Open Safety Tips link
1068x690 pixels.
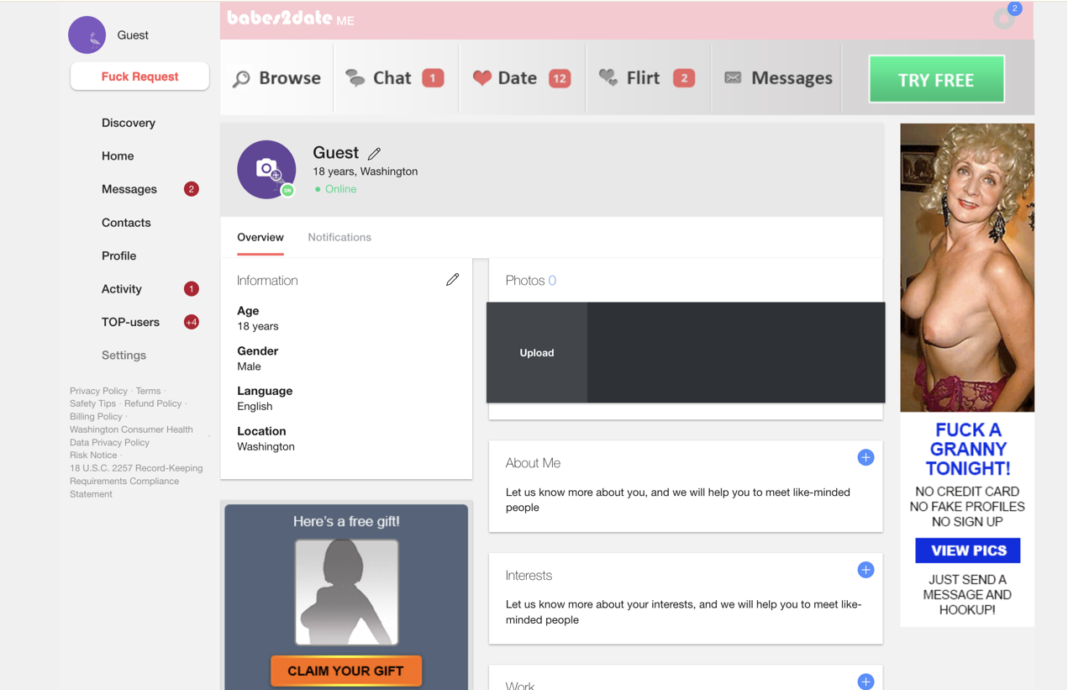(x=92, y=403)
